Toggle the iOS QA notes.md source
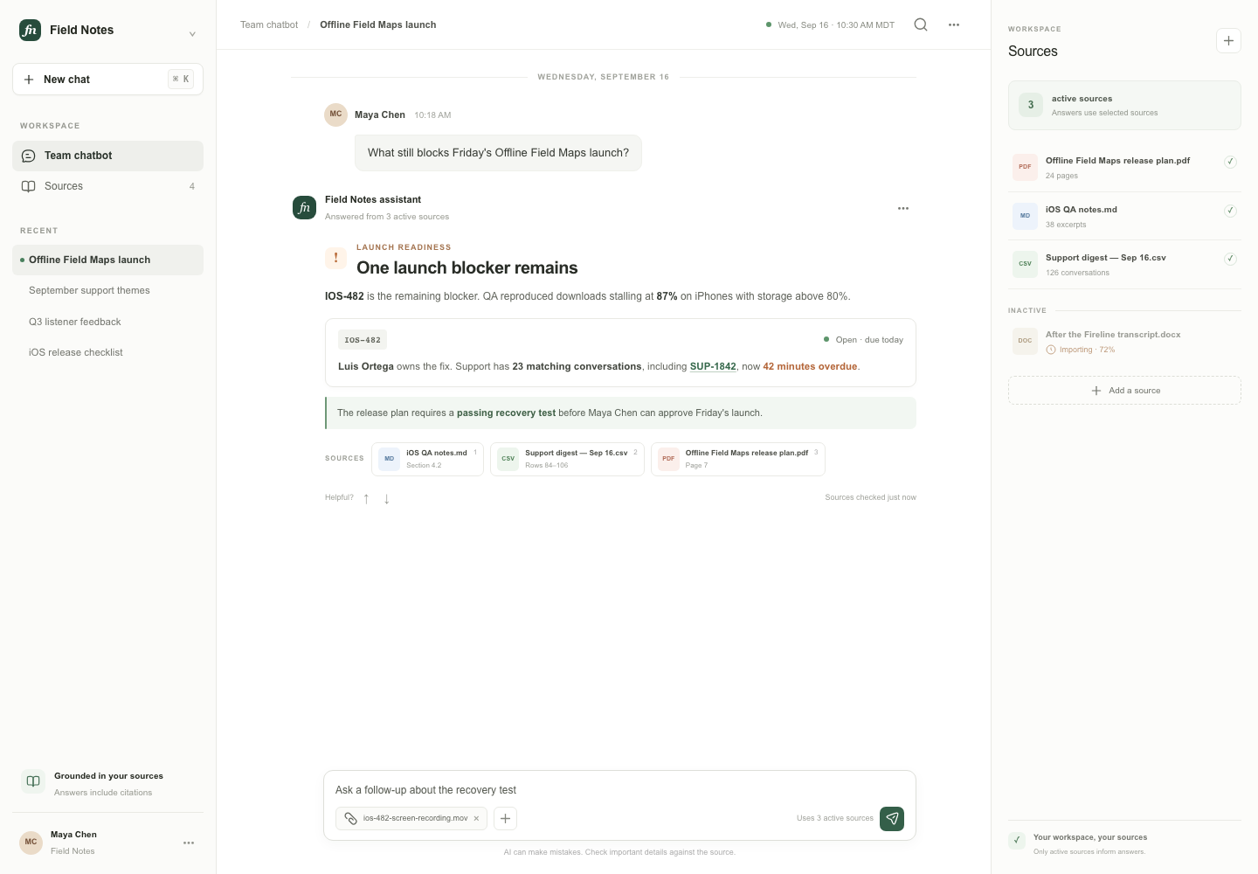 1230,211
